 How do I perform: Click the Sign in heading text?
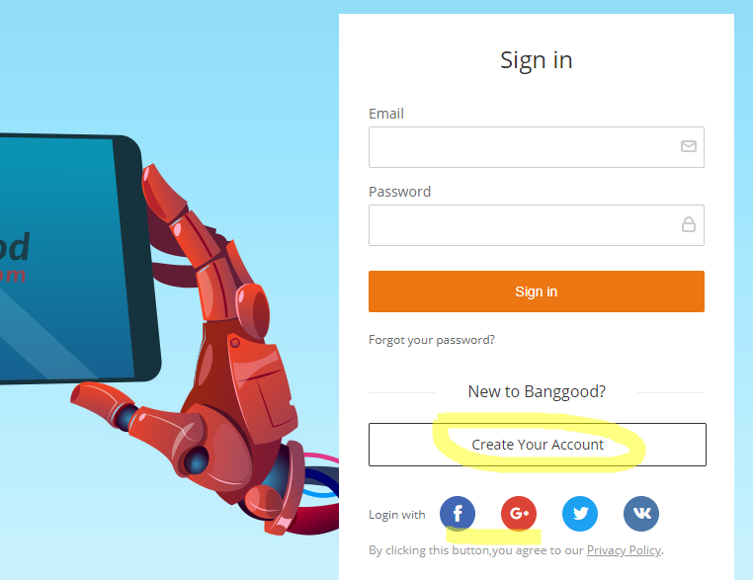(537, 60)
